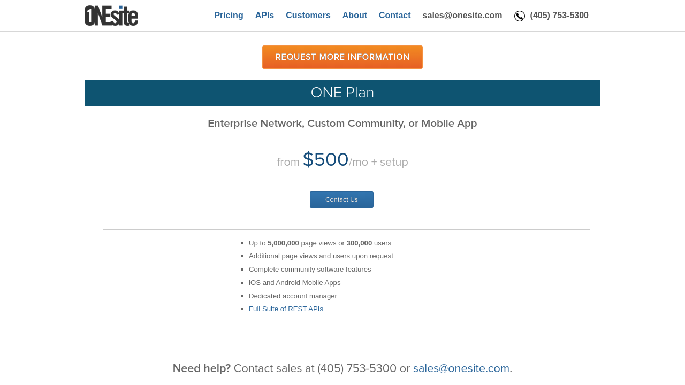The width and height of the screenshot is (685, 385).
Task: Click the ONE Plan banner heading
Action: [342, 93]
